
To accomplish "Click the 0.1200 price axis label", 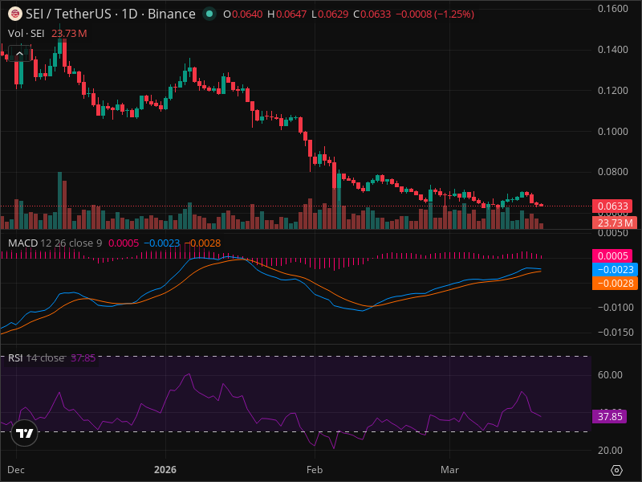I will tap(612, 91).
